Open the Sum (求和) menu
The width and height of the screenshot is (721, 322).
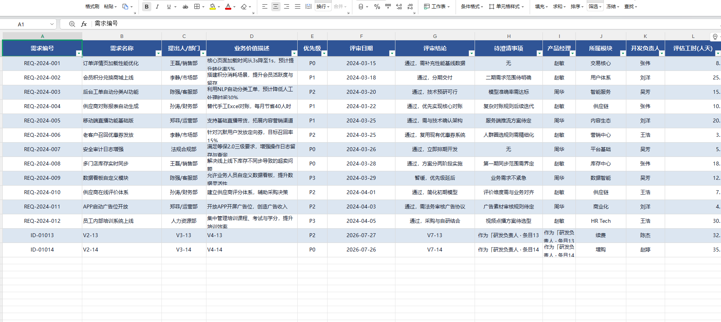pyautogui.click(x=559, y=7)
